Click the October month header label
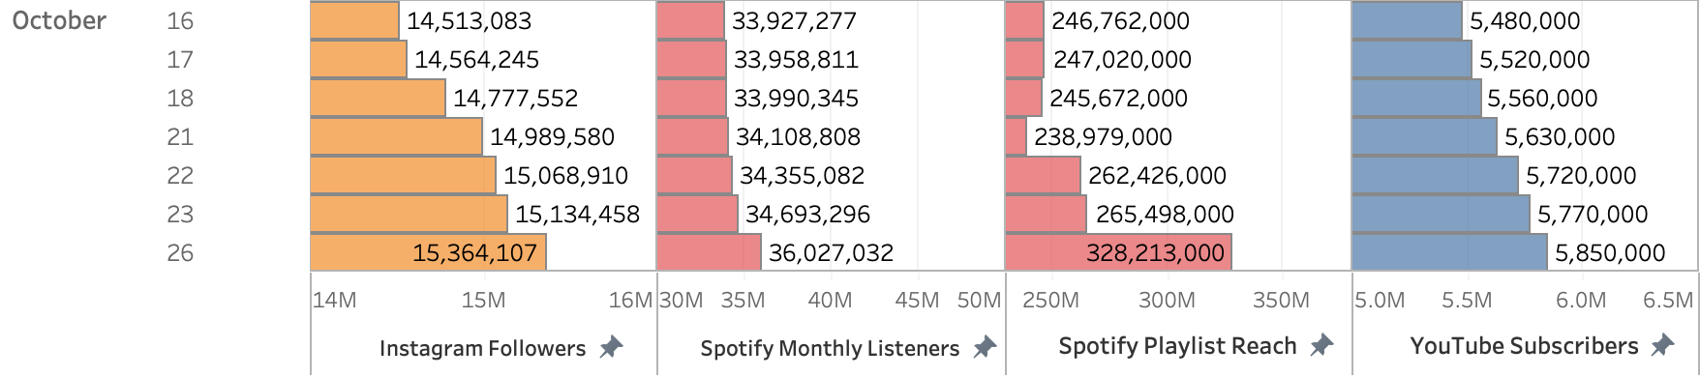Viewport: 1700px width, 377px height. [x=59, y=20]
